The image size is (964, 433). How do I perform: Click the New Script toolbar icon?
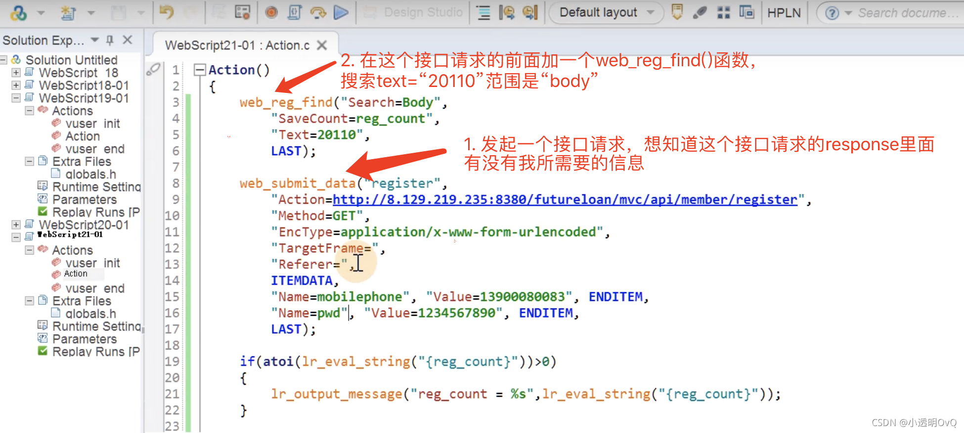68,13
